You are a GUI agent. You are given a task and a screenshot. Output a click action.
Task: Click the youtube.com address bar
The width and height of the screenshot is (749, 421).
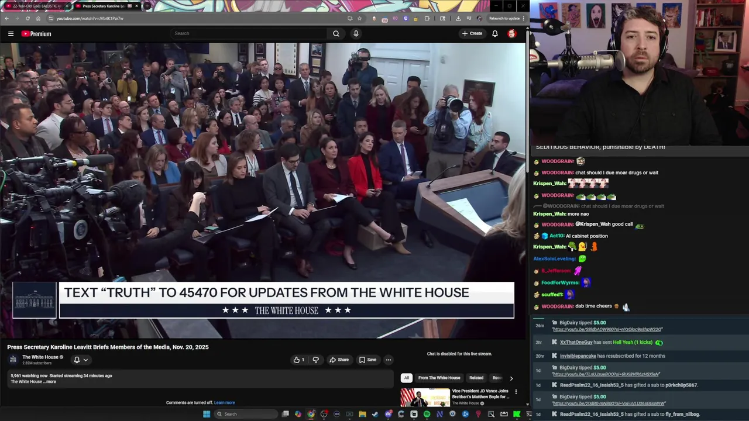click(199, 18)
